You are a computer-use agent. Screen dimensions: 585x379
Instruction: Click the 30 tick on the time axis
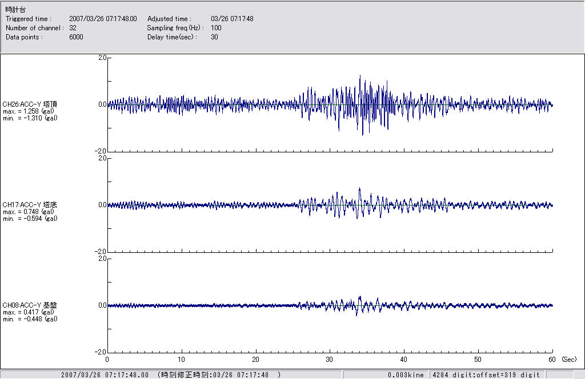click(x=330, y=360)
